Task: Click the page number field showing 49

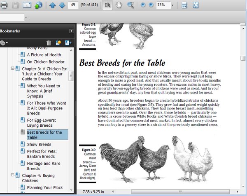Action: [x=73, y=5]
